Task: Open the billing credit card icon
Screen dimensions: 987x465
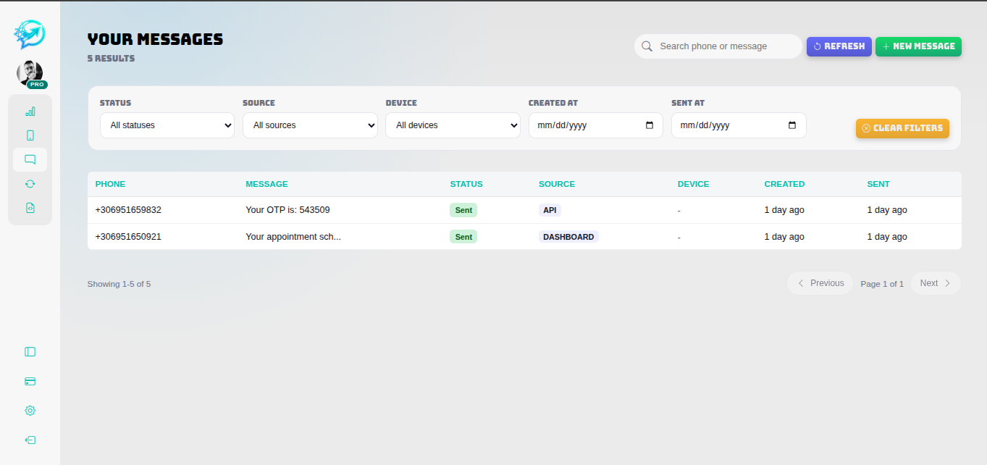Action: [30, 382]
